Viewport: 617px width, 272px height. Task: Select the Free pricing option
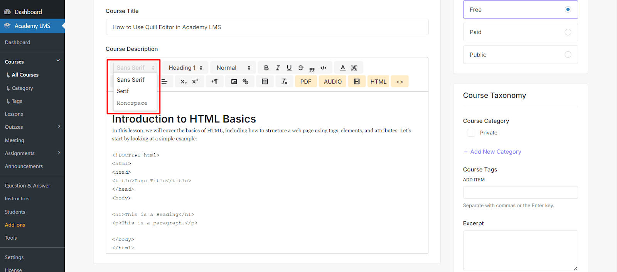click(x=520, y=10)
